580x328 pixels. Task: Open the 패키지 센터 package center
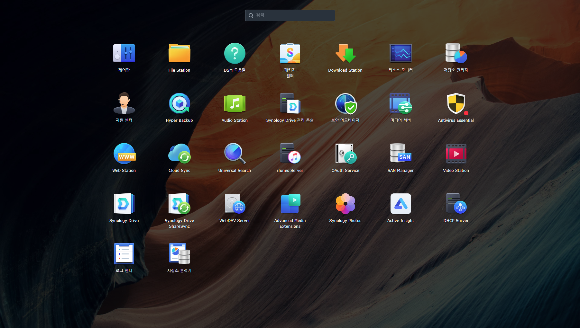pyautogui.click(x=290, y=53)
